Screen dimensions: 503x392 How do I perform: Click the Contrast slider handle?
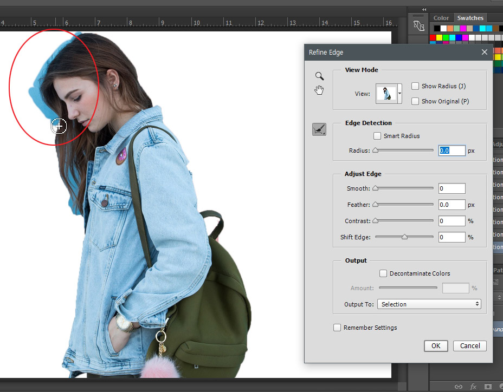pyautogui.click(x=375, y=221)
